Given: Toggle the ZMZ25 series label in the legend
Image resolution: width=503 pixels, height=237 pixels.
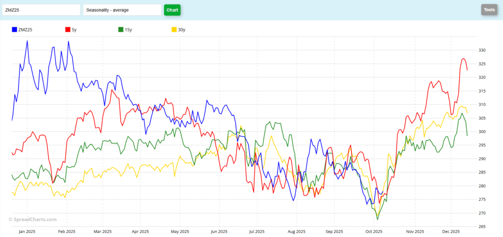Looking at the screenshot, I should pyautogui.click(x=26, y=30).
